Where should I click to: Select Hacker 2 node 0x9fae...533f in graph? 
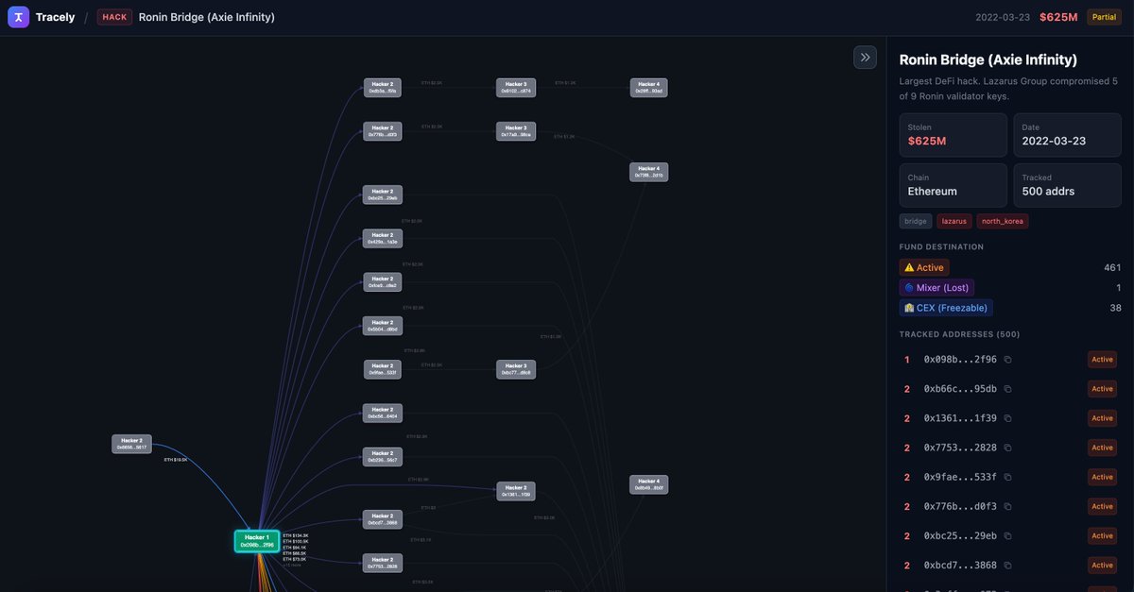click(x=383, y=369)
